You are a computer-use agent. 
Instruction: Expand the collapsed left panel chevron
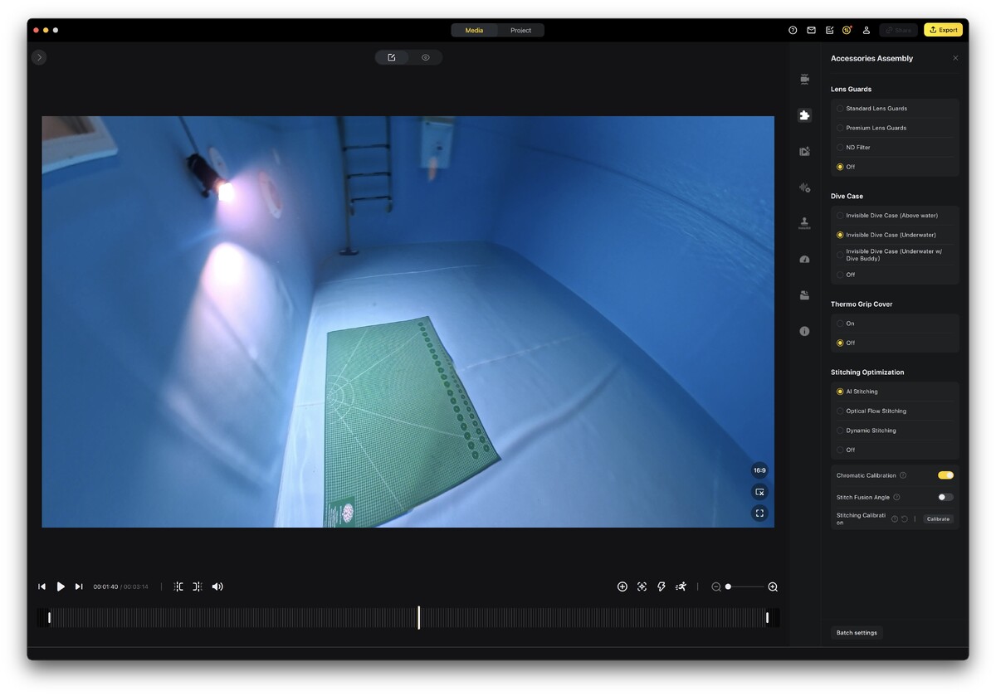tap(39, 57)
